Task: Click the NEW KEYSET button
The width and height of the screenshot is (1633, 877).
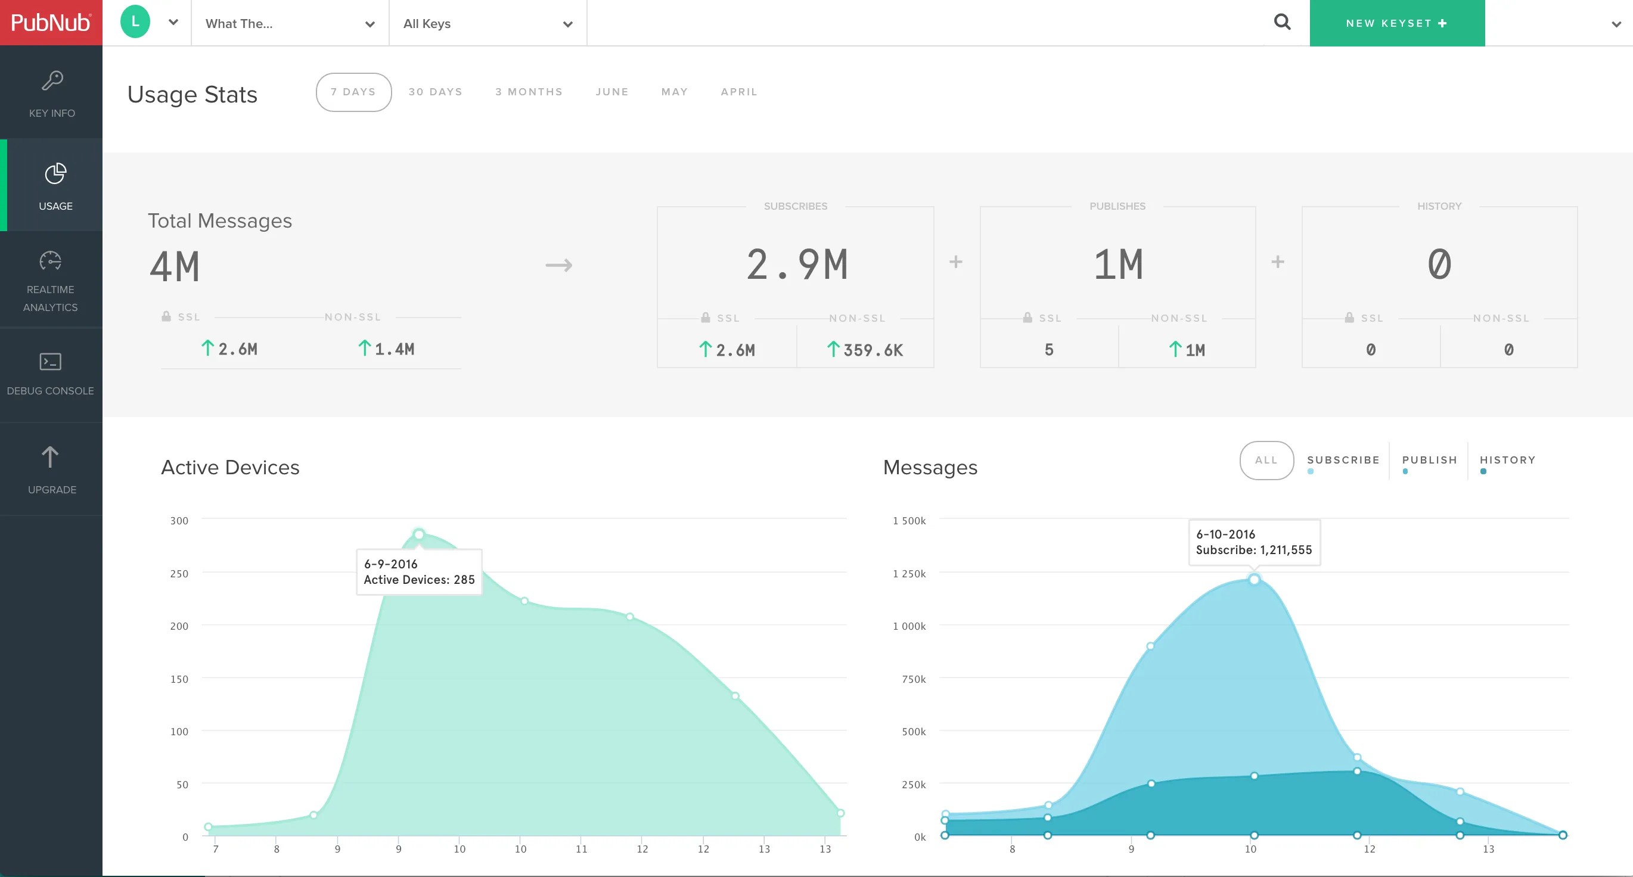Action: 1396,23
